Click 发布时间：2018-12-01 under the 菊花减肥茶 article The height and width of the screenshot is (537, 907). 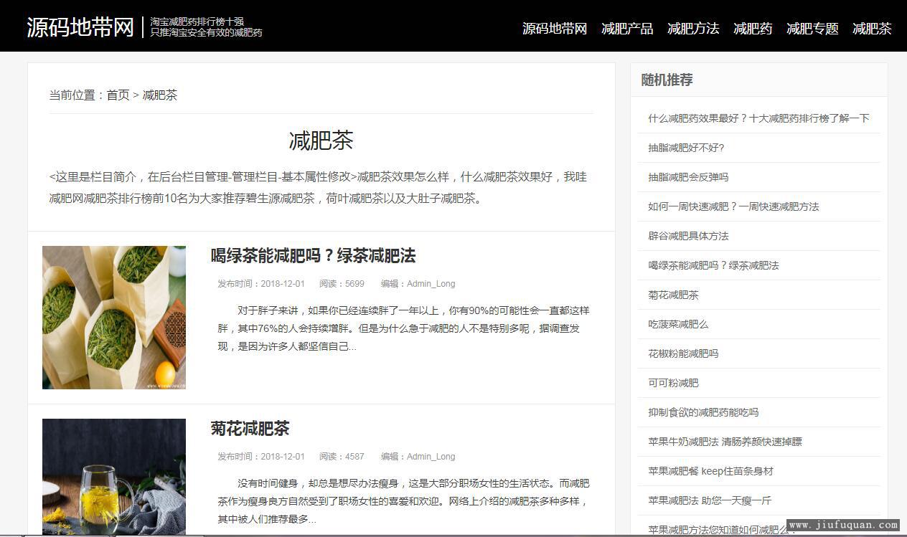pos(261,457)
